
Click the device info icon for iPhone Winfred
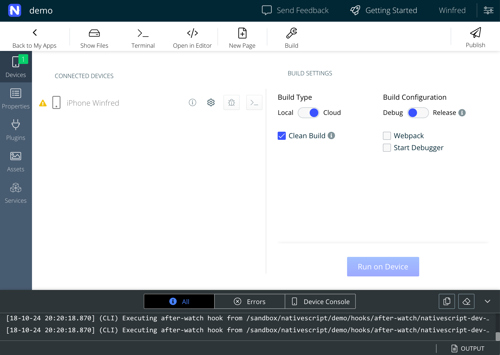click(x=192, y=102)
